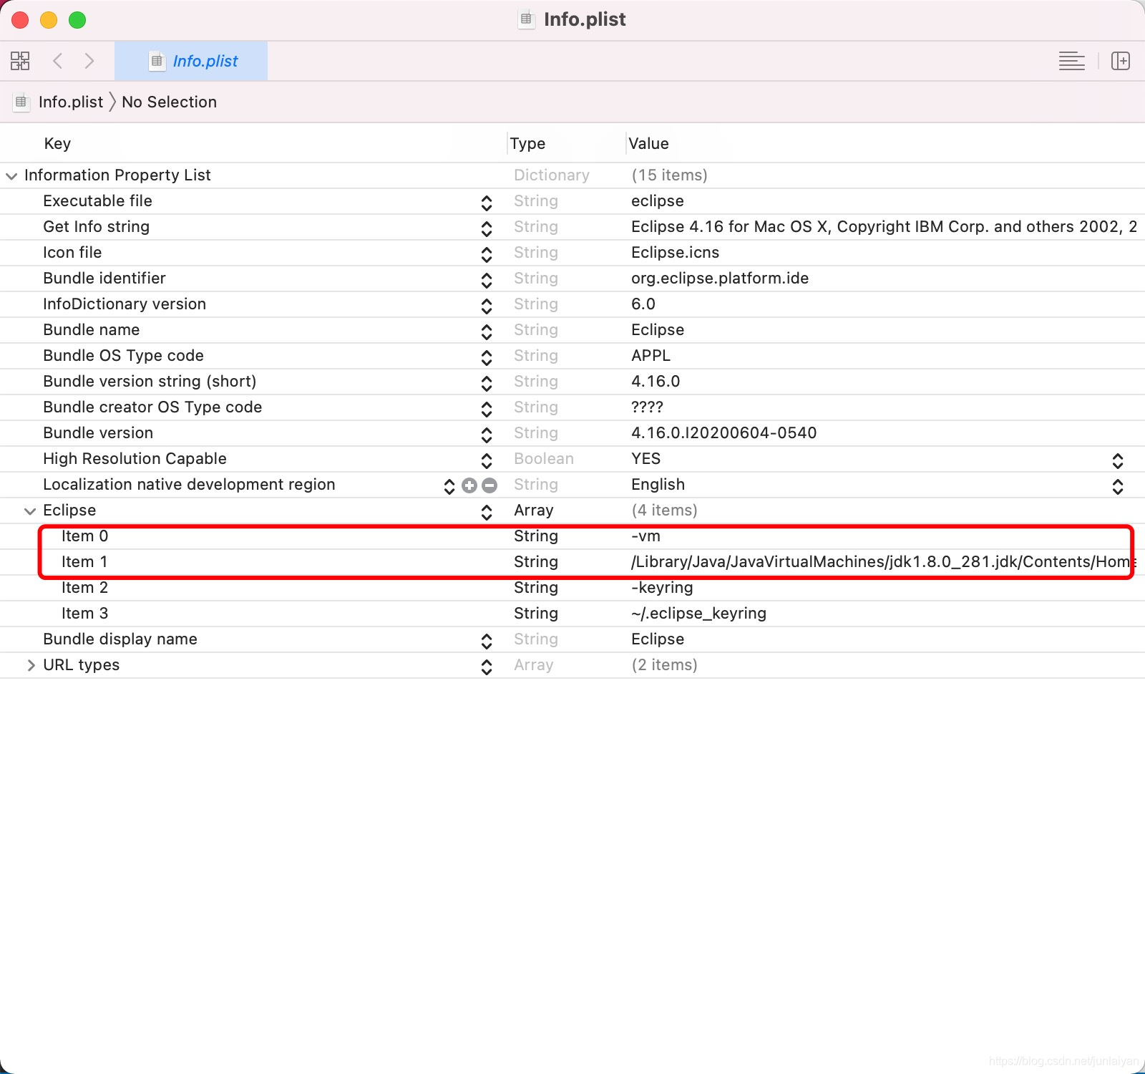Open the English value dropdown
Viewport: 1145px width, 1074px height.
(1118, 486)
